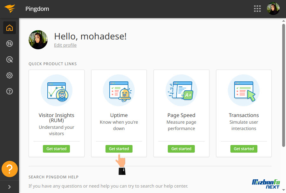Image resolution: width=286 pixels, height=193 pixels.
Task: Open the apps grid menu icon
Action: point(257,9)
